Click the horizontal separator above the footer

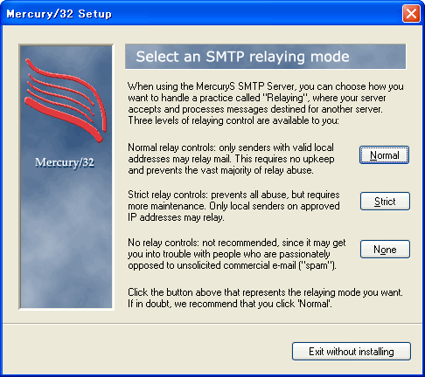tap(212, 323)
